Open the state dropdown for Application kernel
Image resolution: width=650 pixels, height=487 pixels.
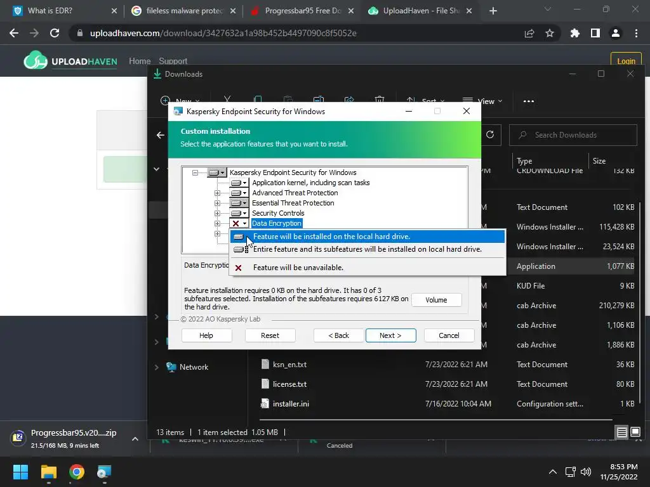click(x=239, y=183)
